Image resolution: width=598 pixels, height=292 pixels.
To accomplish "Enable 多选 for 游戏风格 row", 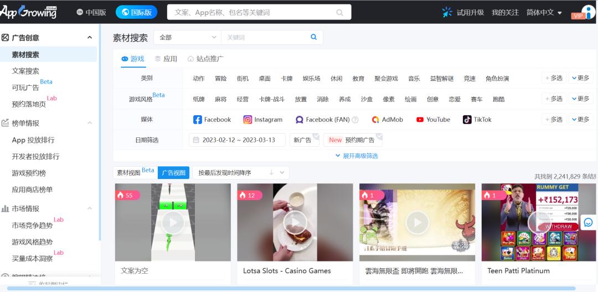I will click(554, 99).
